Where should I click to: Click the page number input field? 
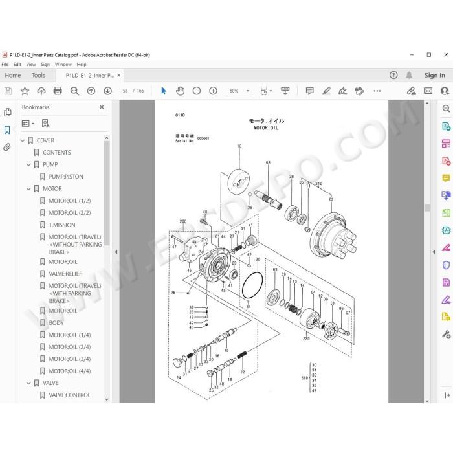tap(125, 91)
